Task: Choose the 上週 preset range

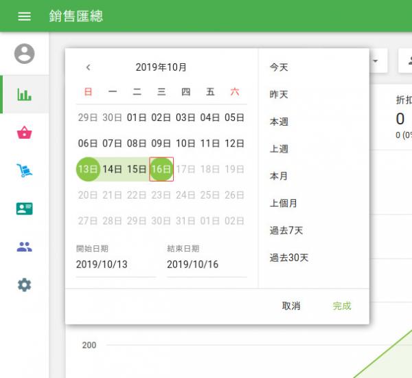Action: (x=279, y=149)
